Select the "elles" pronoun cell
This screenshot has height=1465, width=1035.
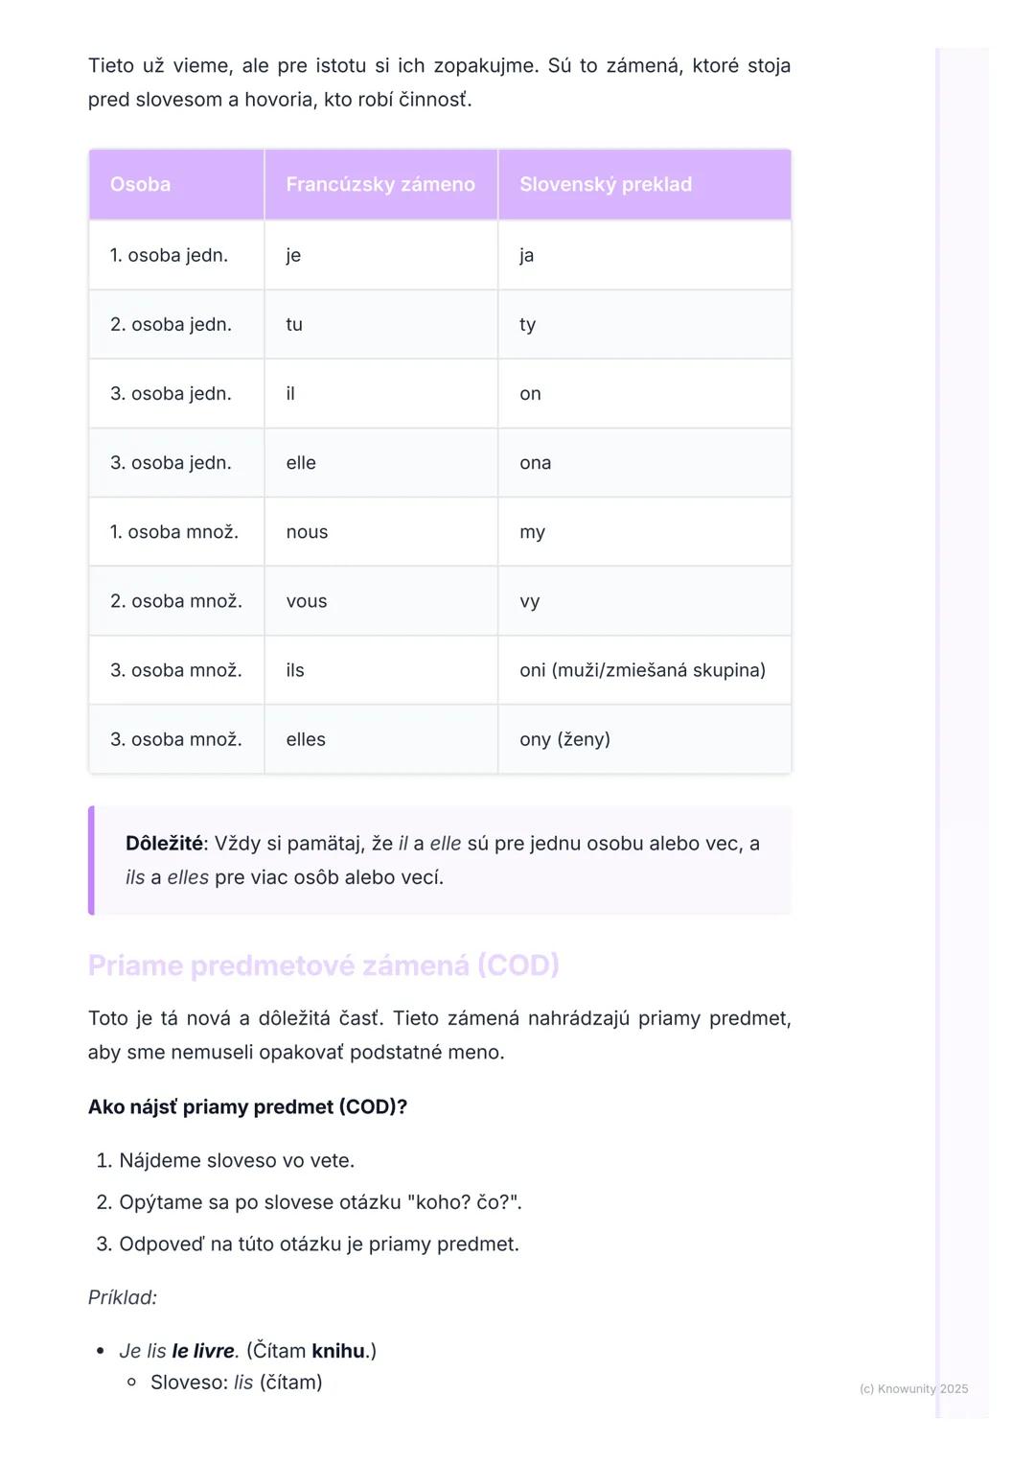306,739
